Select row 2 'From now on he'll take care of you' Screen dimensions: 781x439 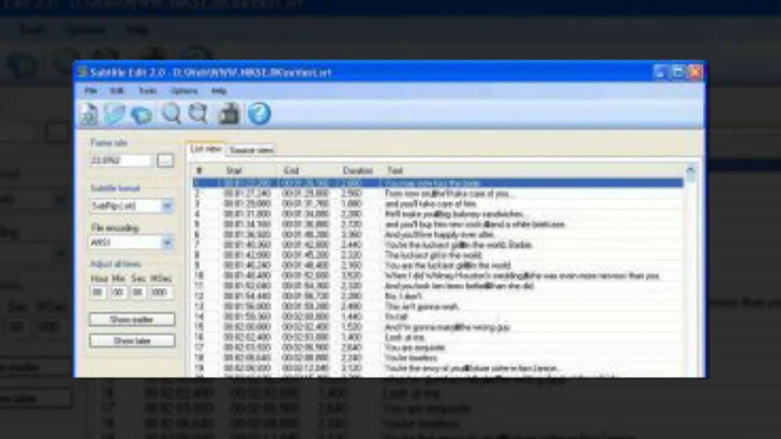437,193
